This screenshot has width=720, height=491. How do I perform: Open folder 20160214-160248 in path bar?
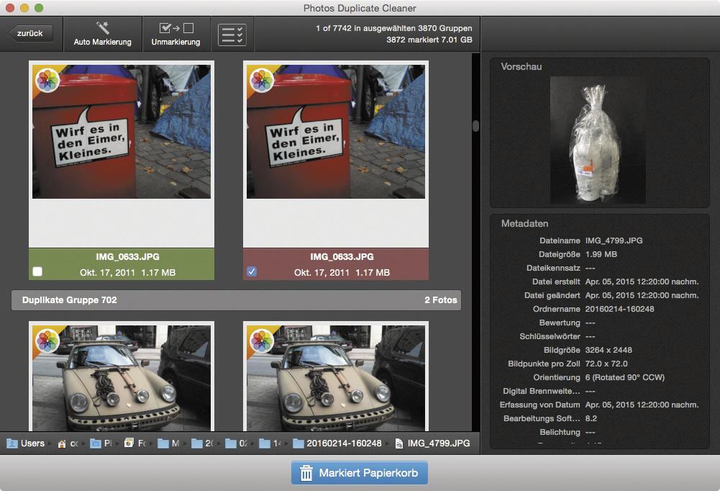pos(337,443)
